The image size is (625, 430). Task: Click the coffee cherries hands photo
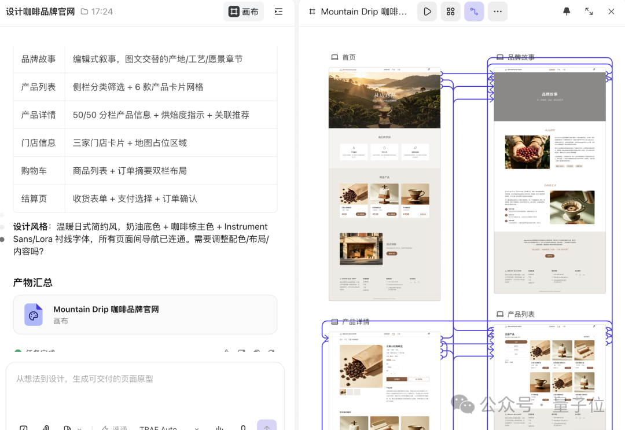527,152
